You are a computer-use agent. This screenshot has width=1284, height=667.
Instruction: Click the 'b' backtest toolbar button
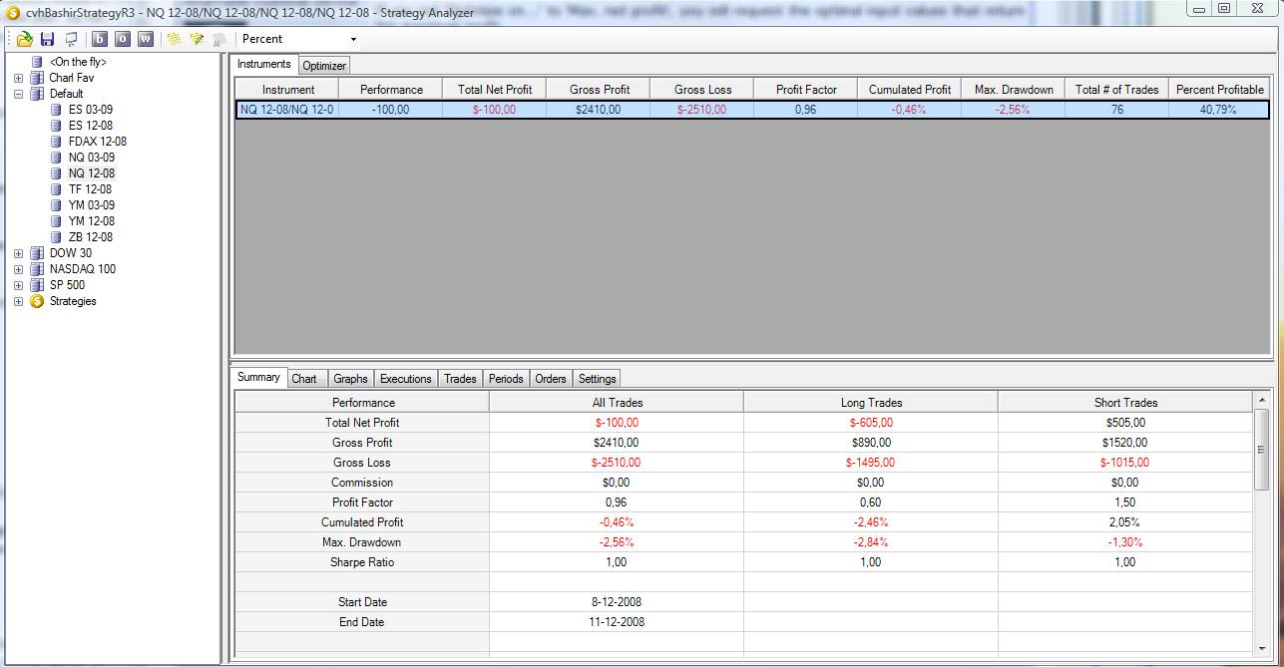tap(100, 39)
